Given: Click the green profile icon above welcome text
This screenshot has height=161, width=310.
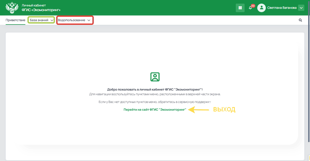Looking at the screenshot, I should click(x=155, y=77).
